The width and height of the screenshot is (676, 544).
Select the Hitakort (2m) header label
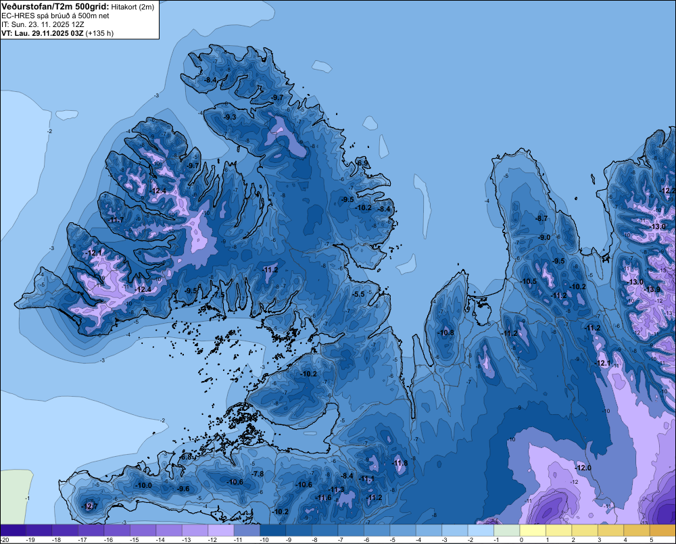coord(132,7)
